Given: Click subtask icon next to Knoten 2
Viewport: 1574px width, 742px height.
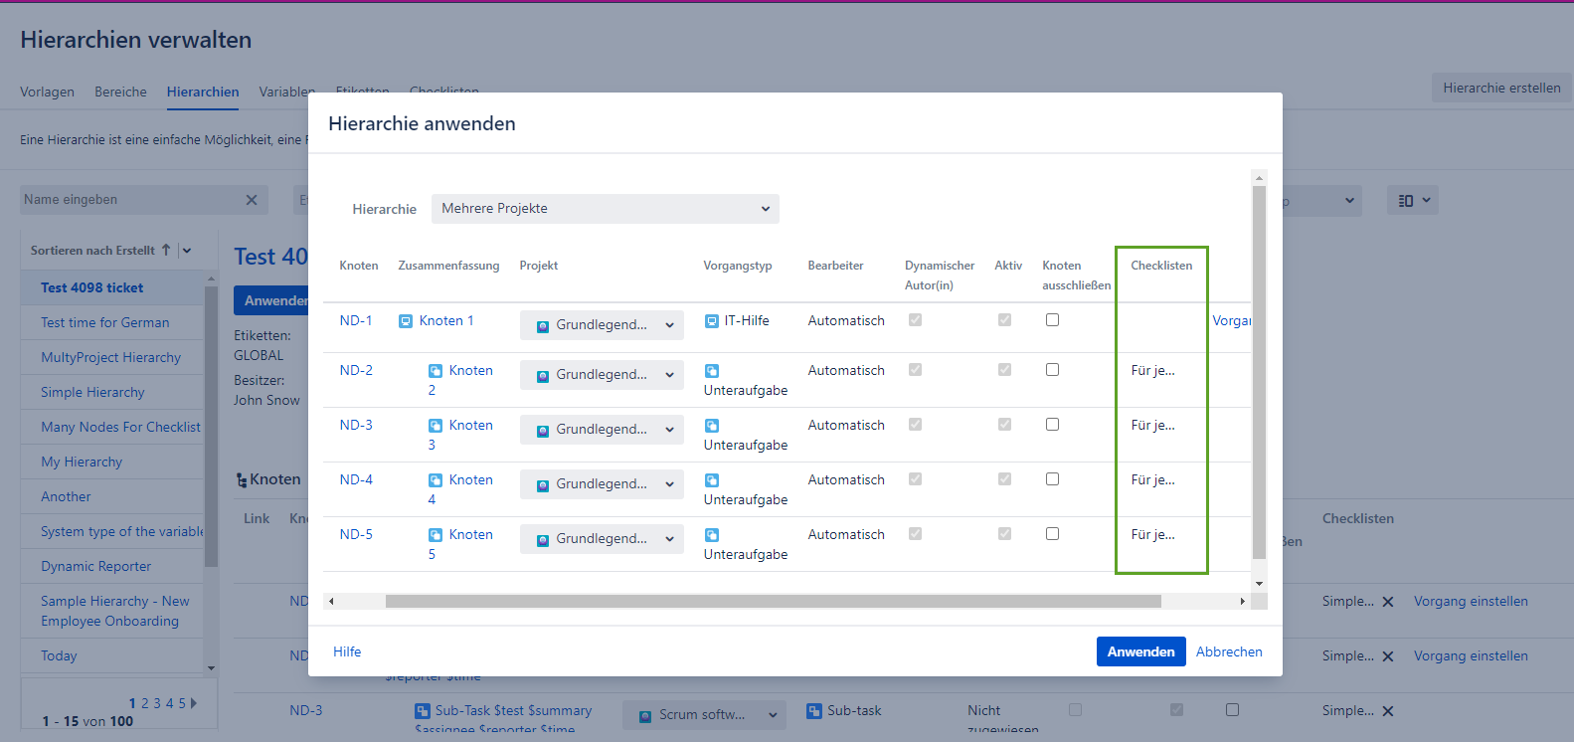Looking at the screenshot, I should coord(436,371).
